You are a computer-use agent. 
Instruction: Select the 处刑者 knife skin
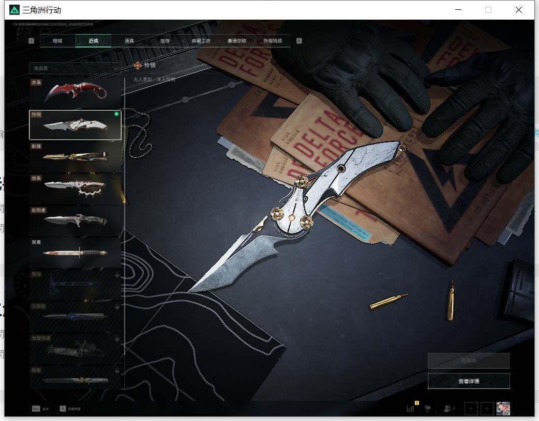coord(75,221)
